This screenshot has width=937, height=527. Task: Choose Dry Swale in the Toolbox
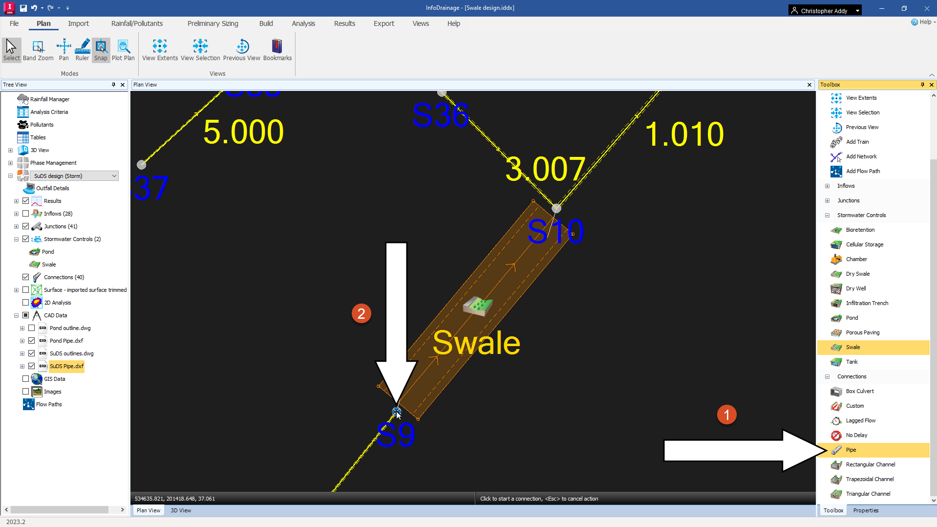coord(857,274)
